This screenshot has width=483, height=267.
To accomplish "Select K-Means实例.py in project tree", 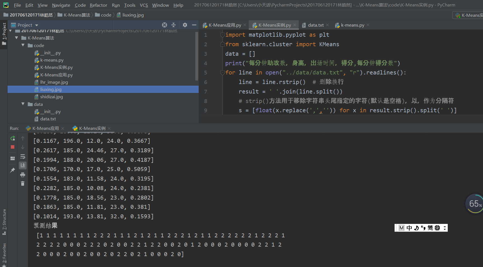I will click(56, 67).
